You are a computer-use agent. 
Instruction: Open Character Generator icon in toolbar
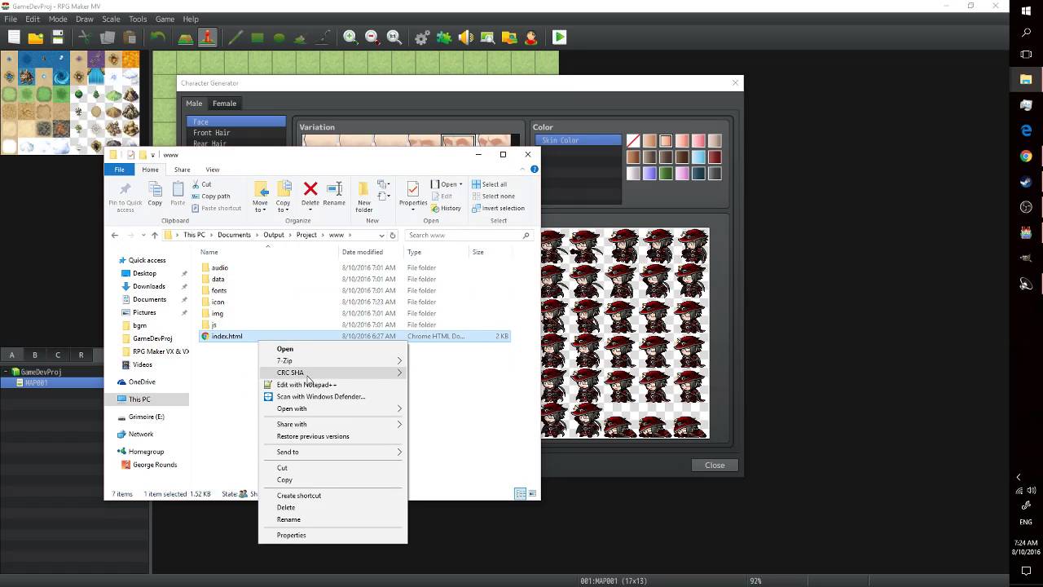[531, 38]
